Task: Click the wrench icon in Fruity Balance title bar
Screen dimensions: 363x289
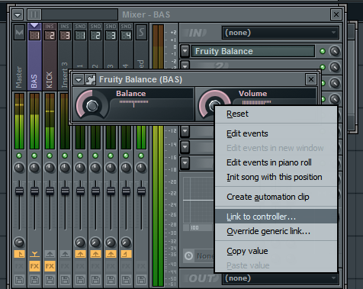Action: [x=90, y=79]
